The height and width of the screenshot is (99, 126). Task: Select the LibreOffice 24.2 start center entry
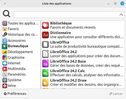(83, 54)
